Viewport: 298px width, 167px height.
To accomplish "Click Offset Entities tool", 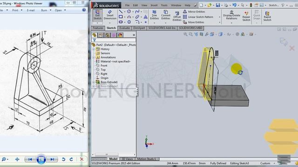I will [177, 16].
